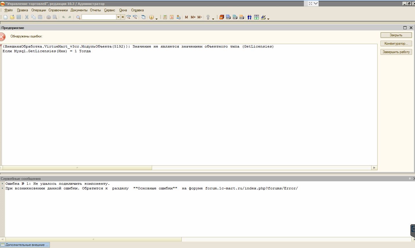Click the error panel horizontal scrollbar
Viewport: 415px width, 248px height.
tap(77, 168)
